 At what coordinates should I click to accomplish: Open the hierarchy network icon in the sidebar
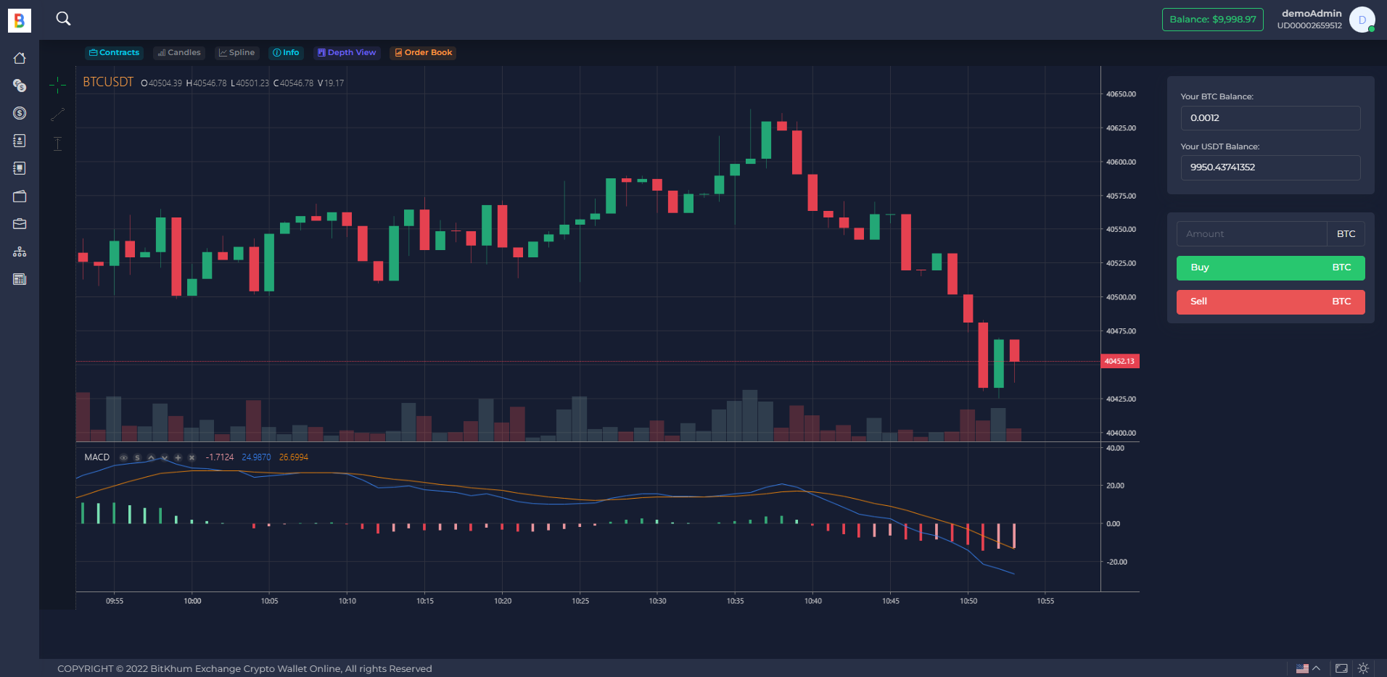pyautogui.click(x=20, y=252)
